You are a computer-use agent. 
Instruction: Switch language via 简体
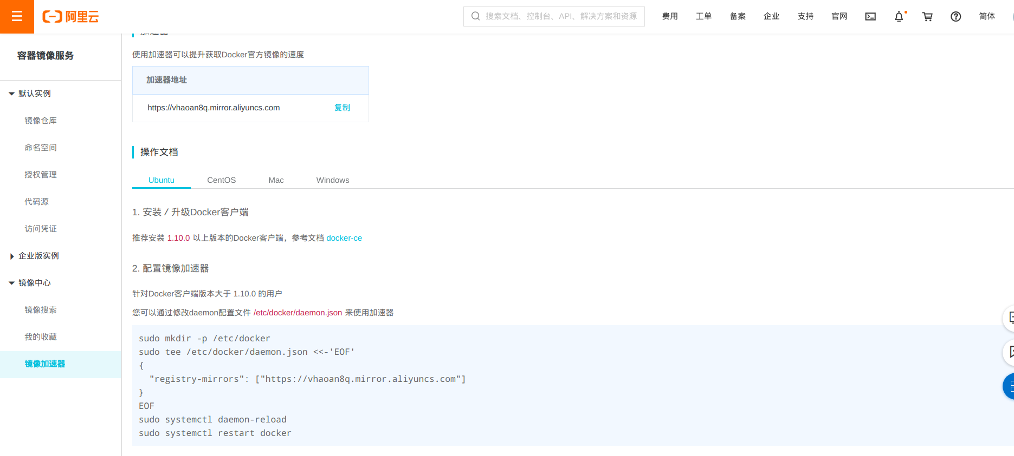[x=987, y=16]
